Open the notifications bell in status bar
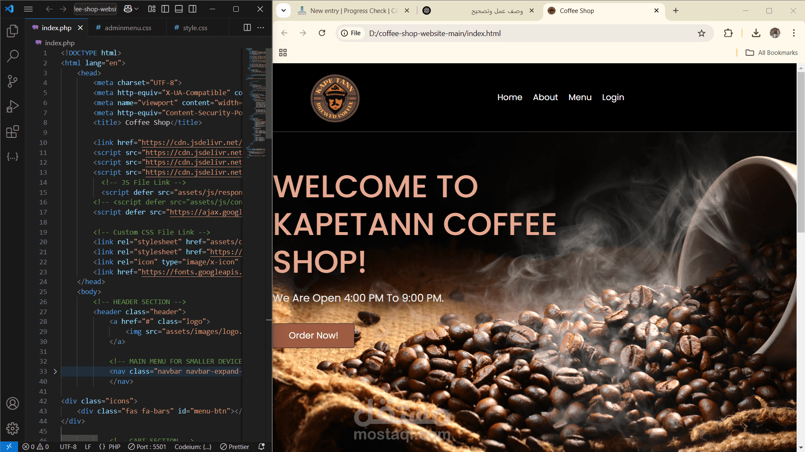Image resolution: width=805 pixels, height=452 pixels. coord(261,447)
